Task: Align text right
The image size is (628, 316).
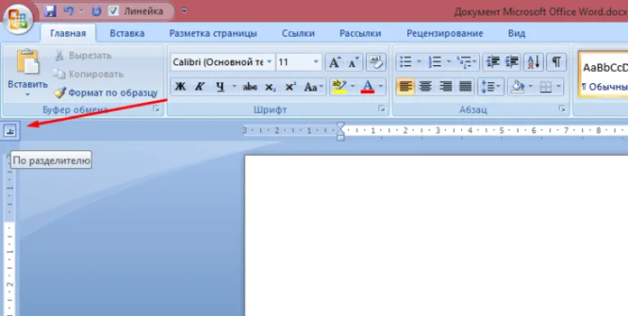Action: 446,87
